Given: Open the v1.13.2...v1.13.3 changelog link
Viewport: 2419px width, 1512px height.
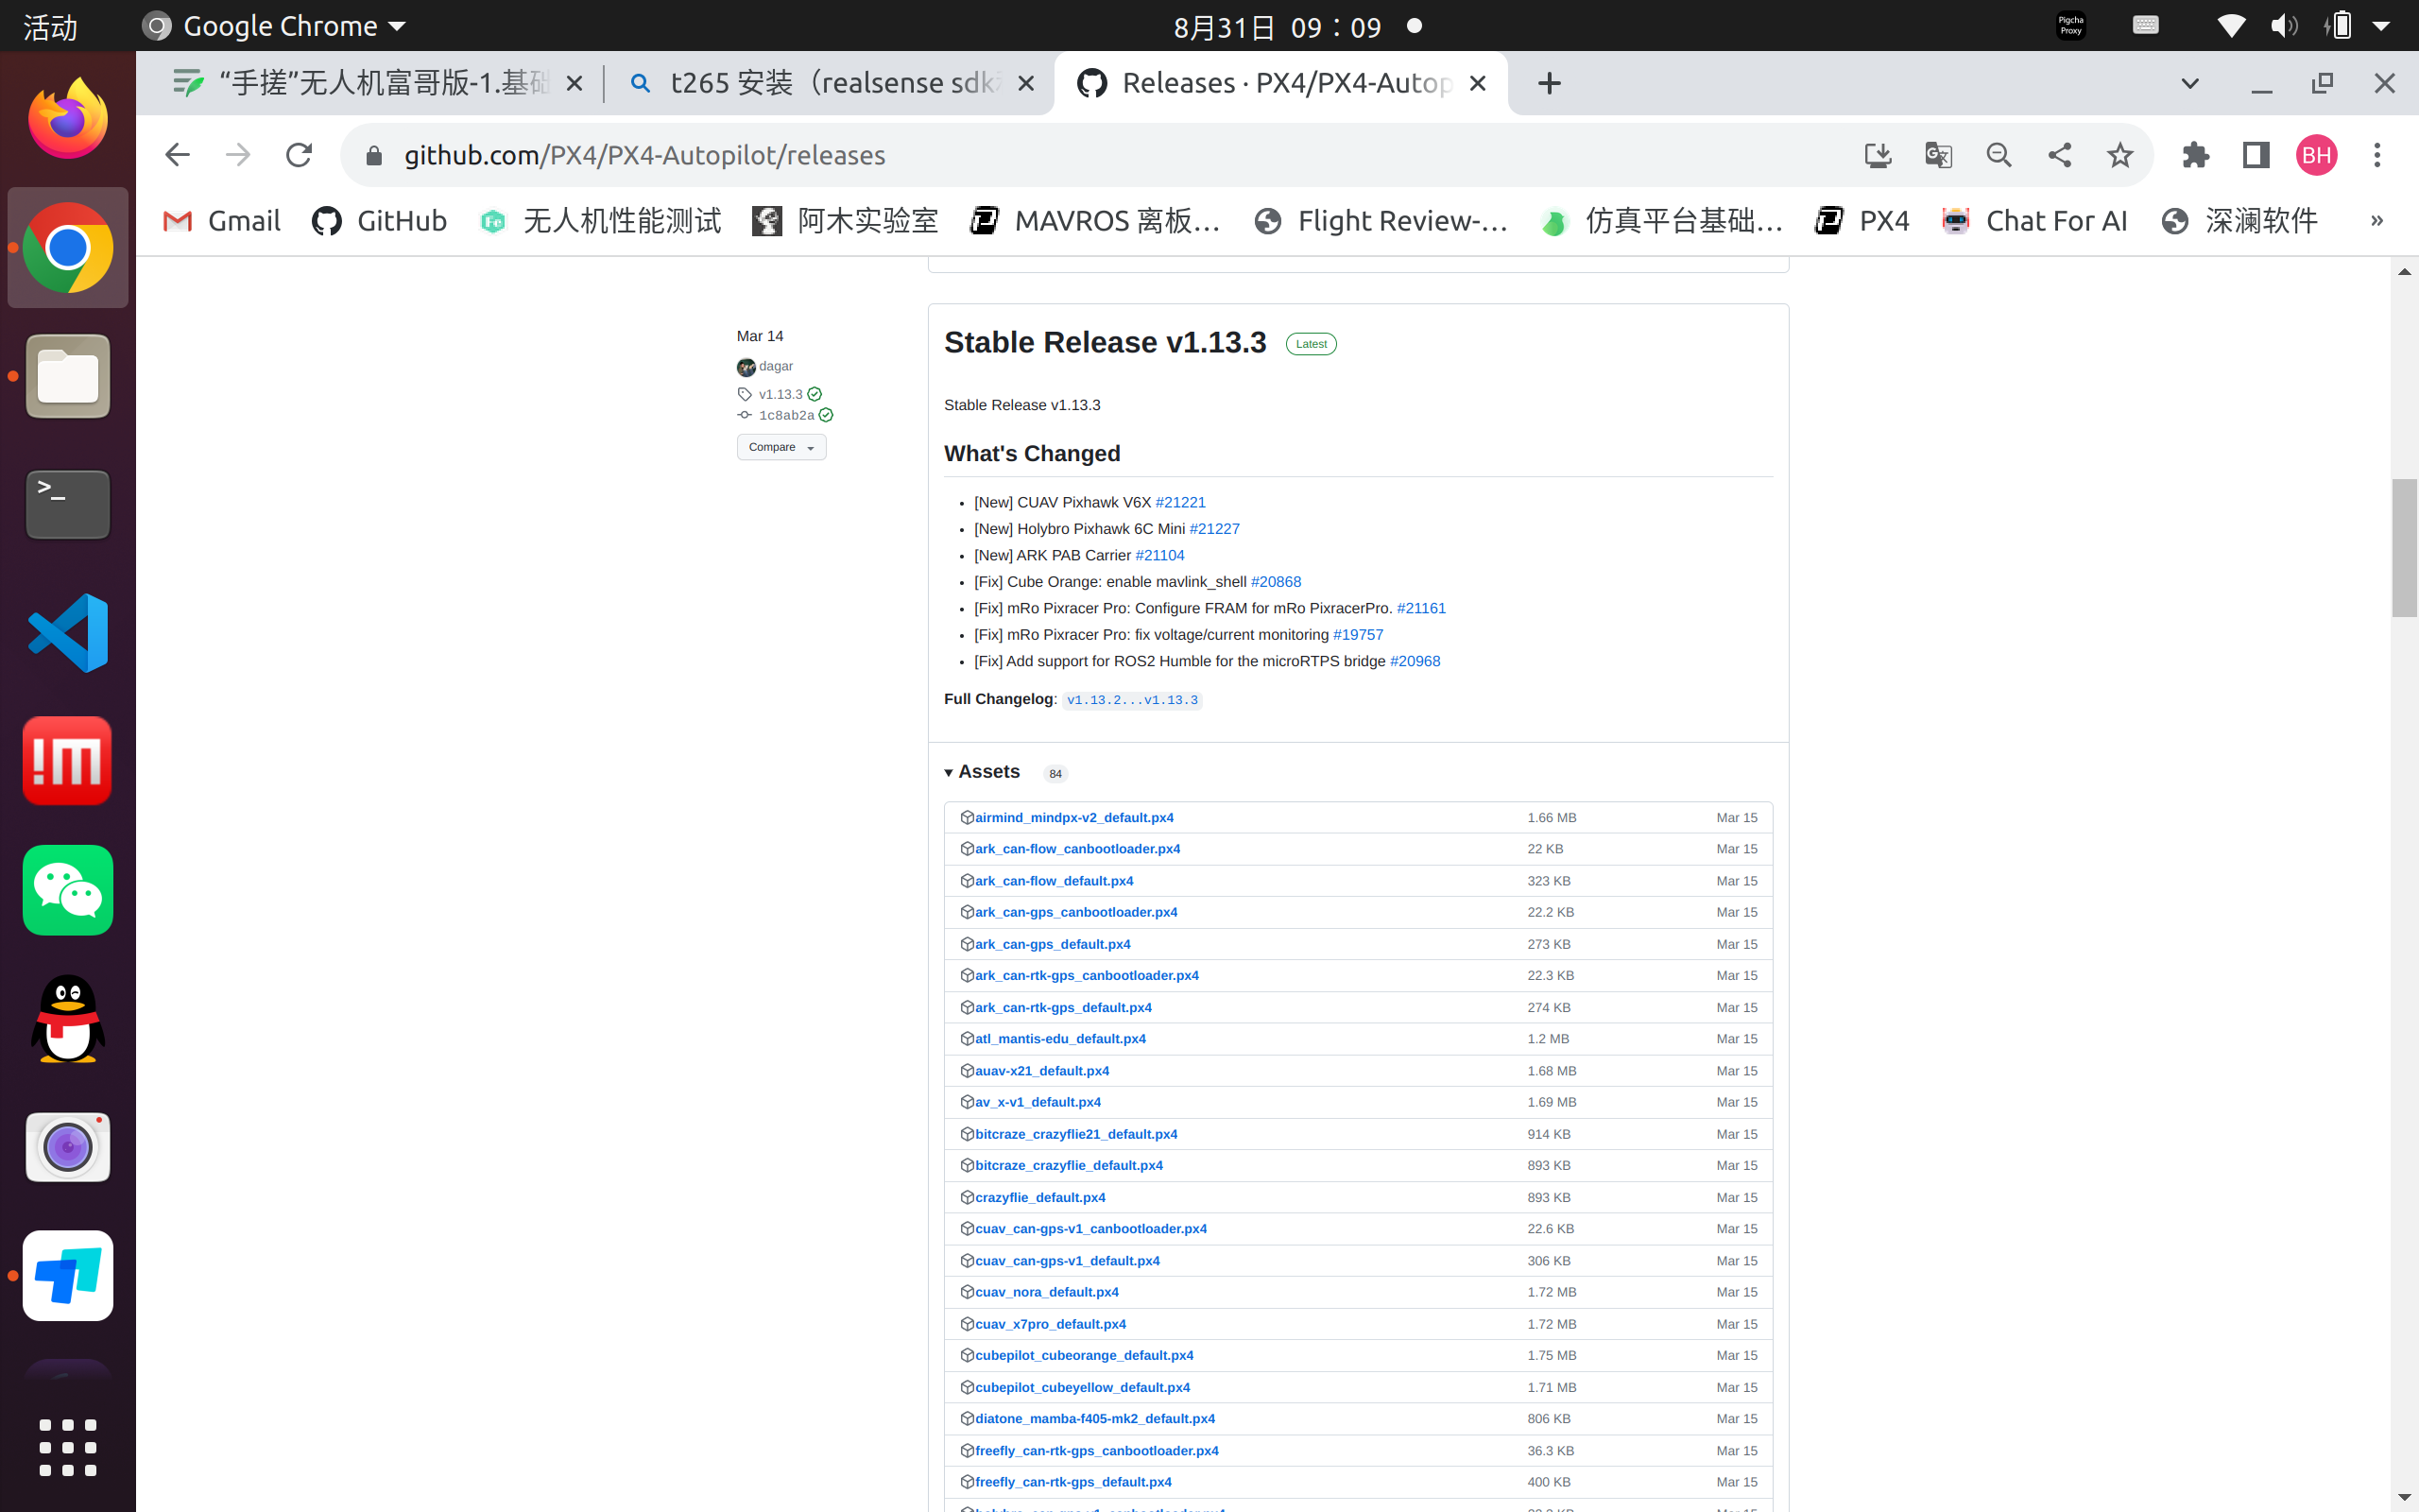Looking at the screenshot, I should pos(1131,700).
